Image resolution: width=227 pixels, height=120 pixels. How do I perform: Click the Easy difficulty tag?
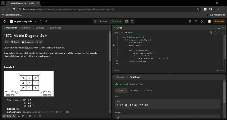point(7,42)
